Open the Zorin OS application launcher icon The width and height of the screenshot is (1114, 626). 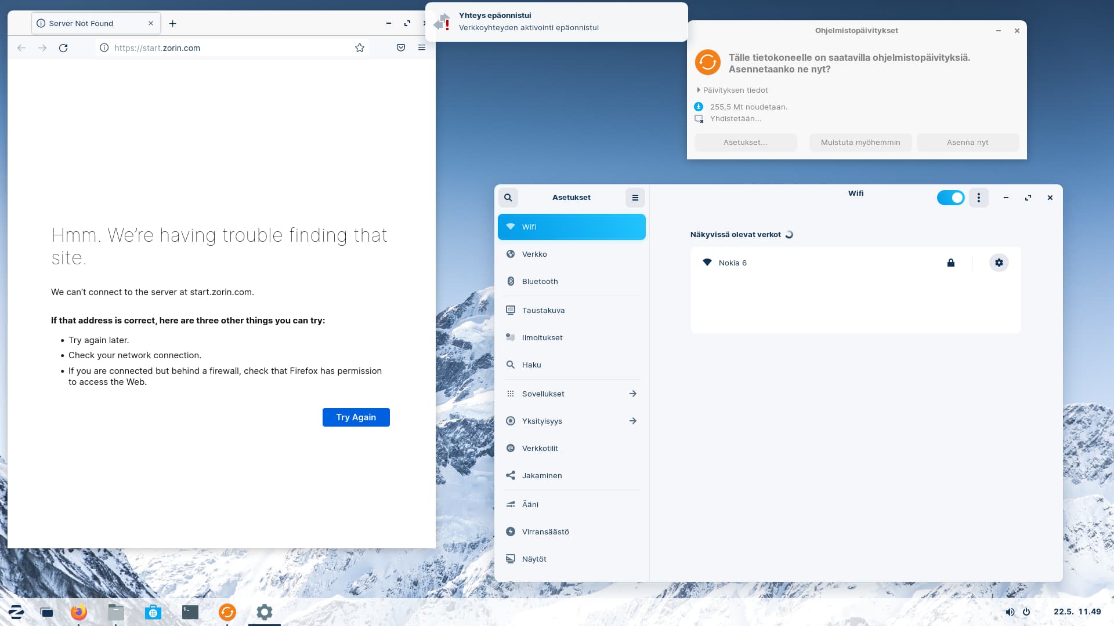(15, 612)
